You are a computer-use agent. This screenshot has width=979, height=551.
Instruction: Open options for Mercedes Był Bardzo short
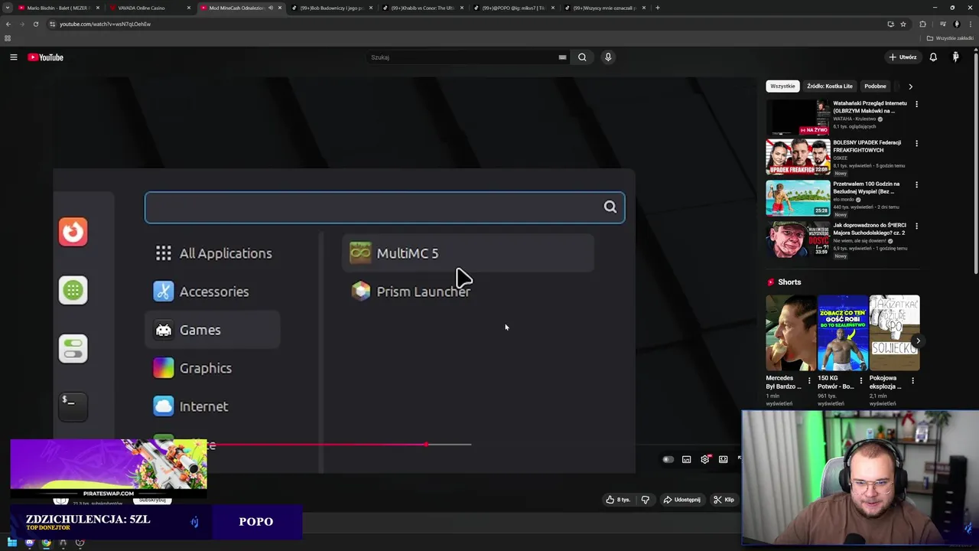pyautogui.click(x=809, y=380)
